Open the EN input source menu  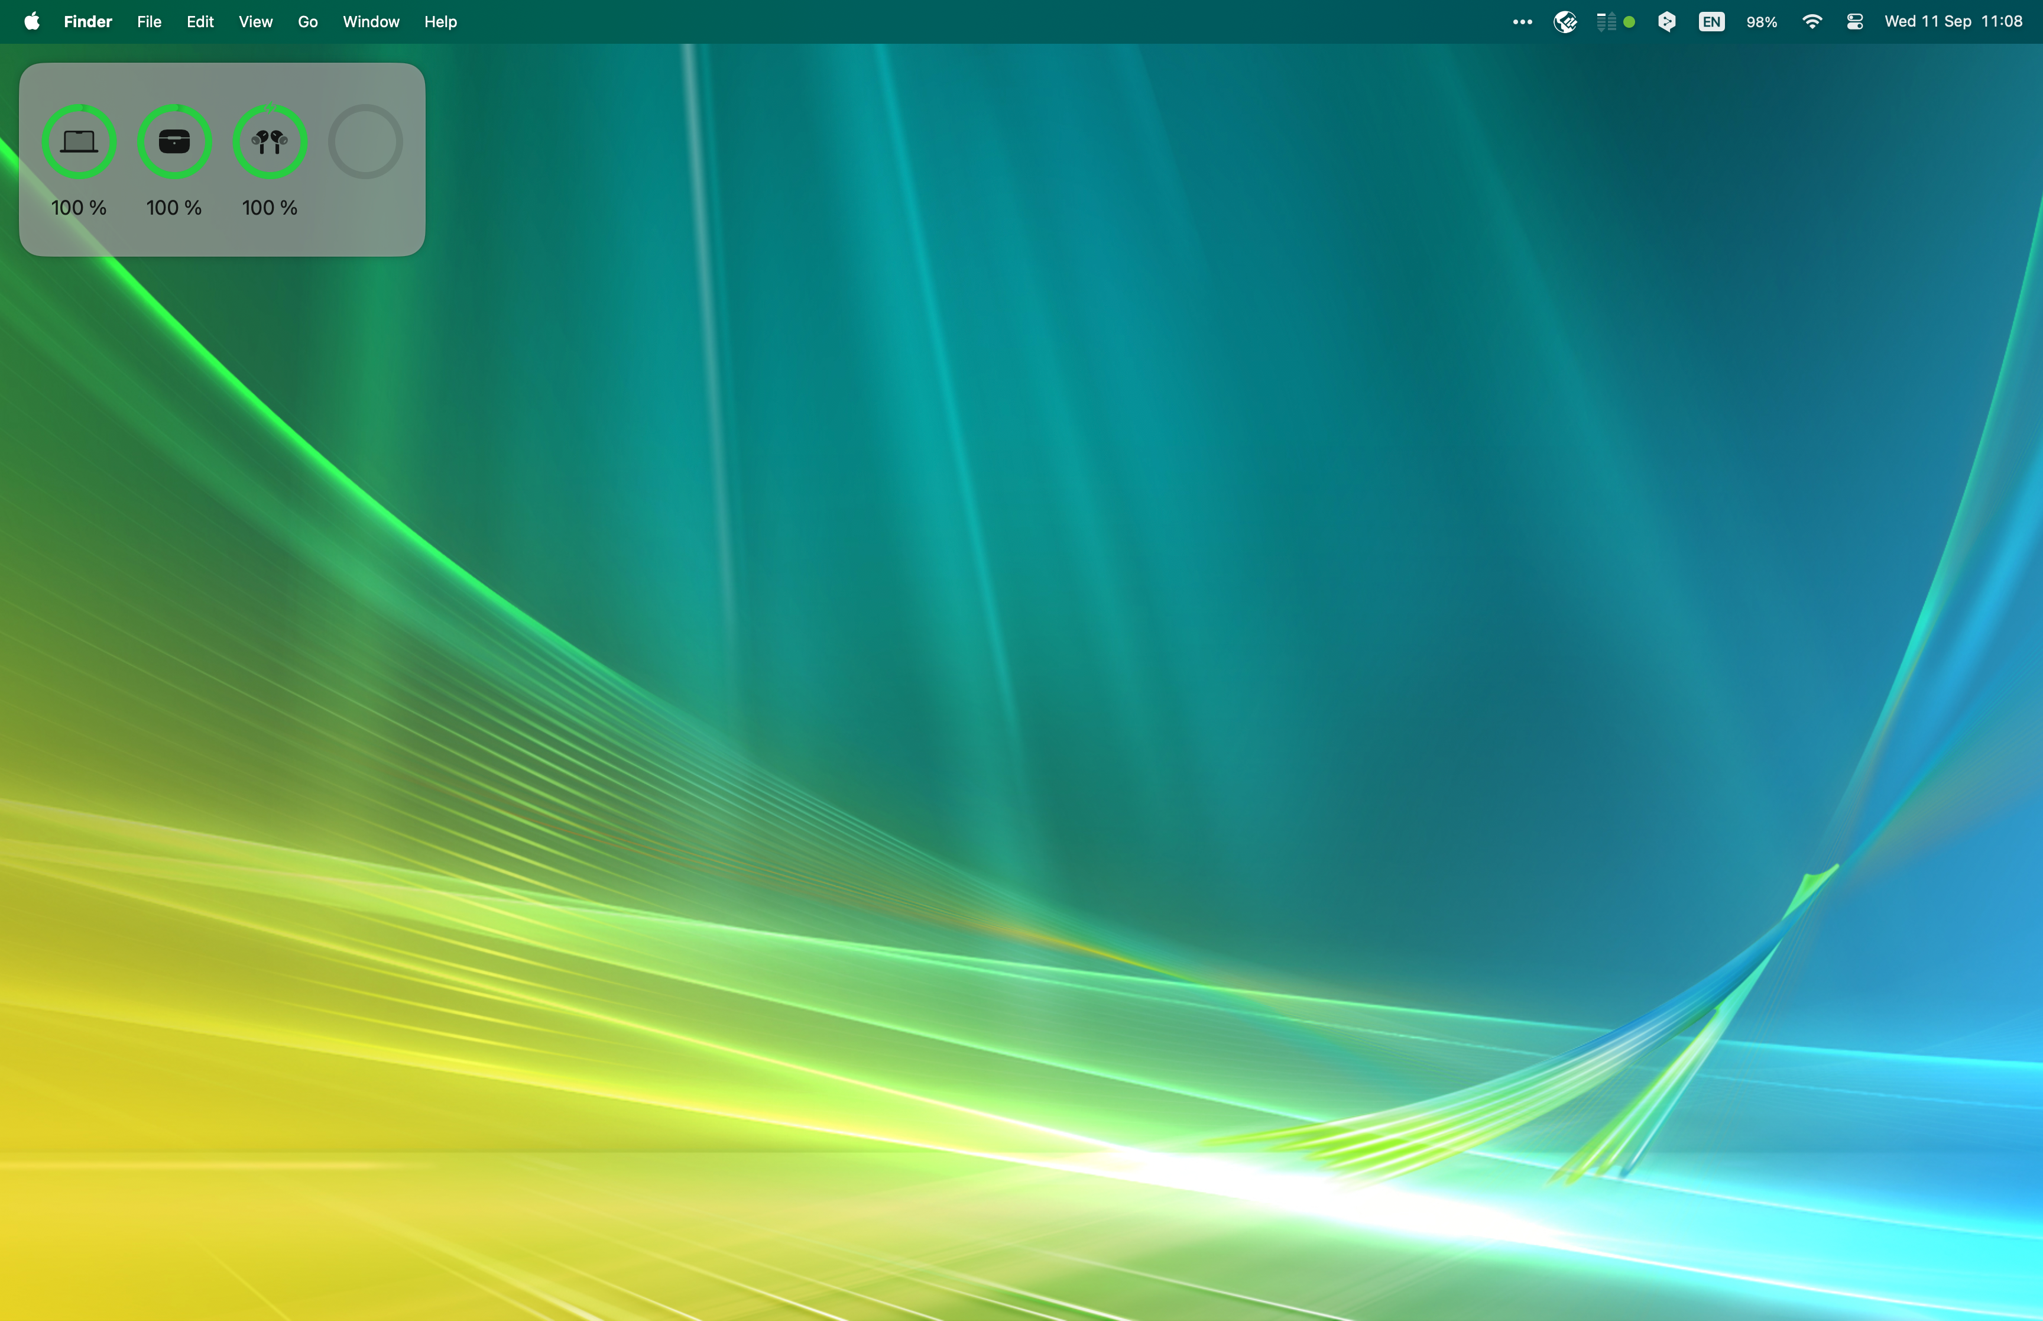pyautogui.click(x=1711, y=22)
